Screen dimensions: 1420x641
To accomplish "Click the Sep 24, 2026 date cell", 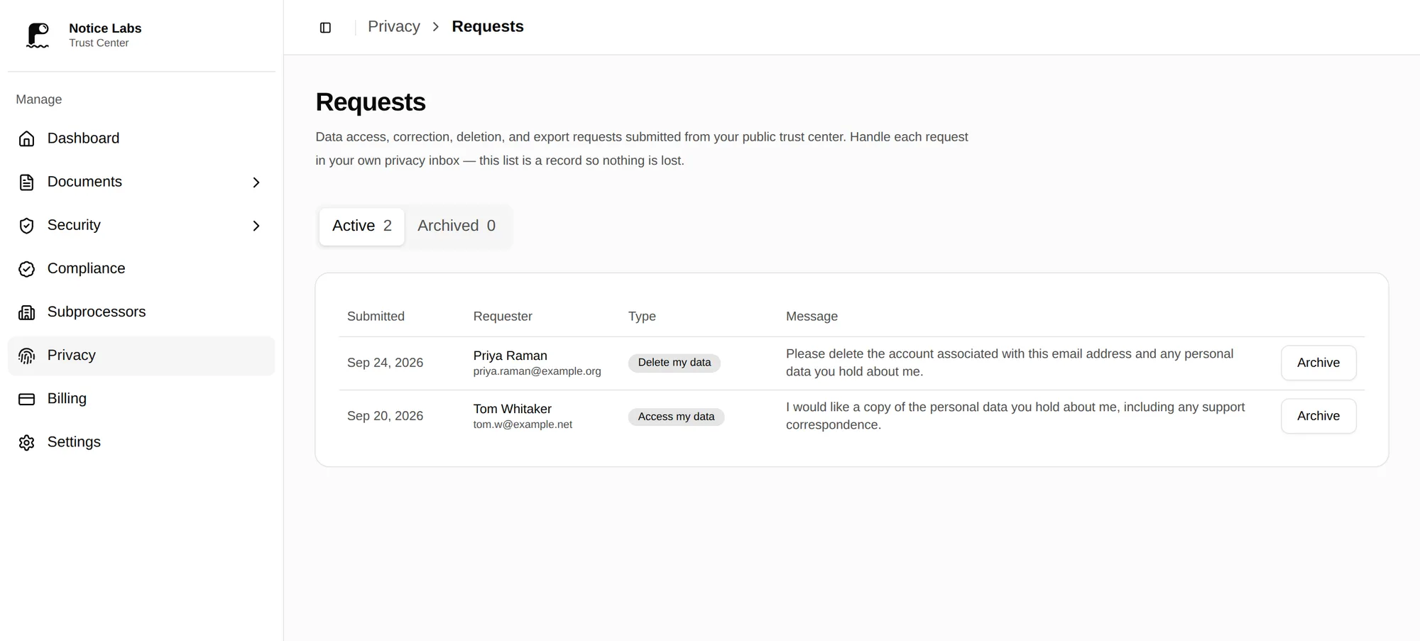I will 385,363.
